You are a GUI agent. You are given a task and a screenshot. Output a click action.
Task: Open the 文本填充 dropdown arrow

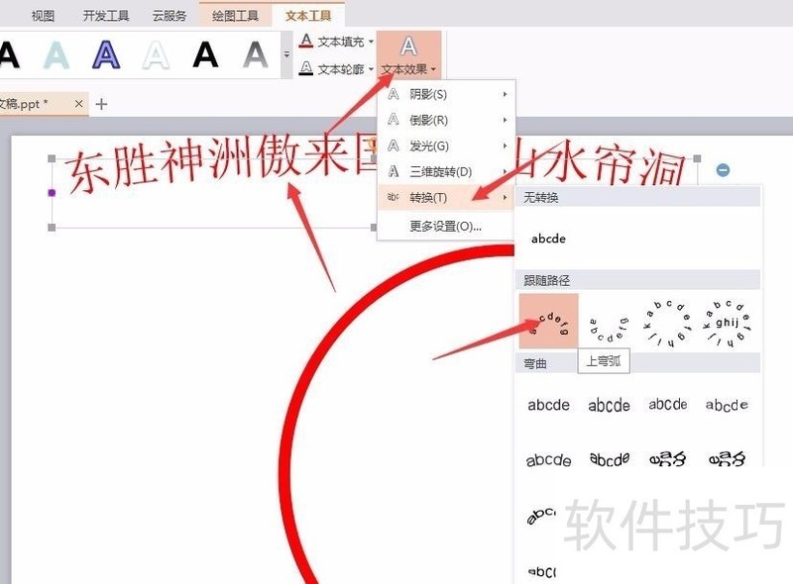point(371,42)
